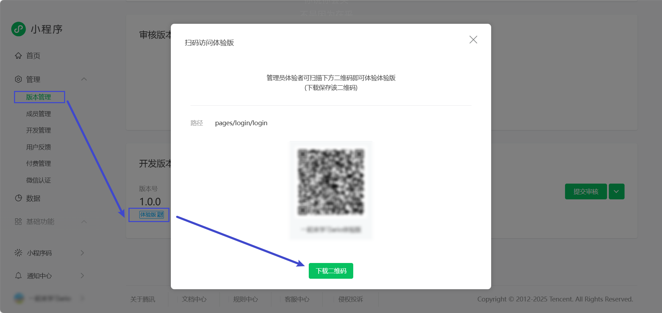Click the 数据 pie chart icon
The image size is (662, 313).
coord(18,198)
